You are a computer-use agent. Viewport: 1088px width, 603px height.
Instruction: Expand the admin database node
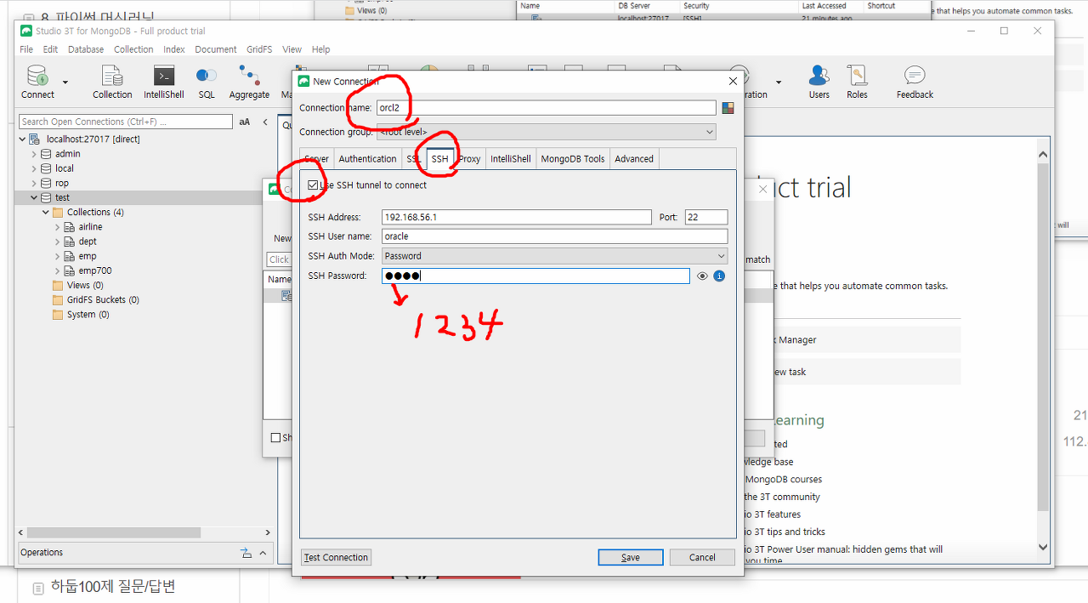35,154
